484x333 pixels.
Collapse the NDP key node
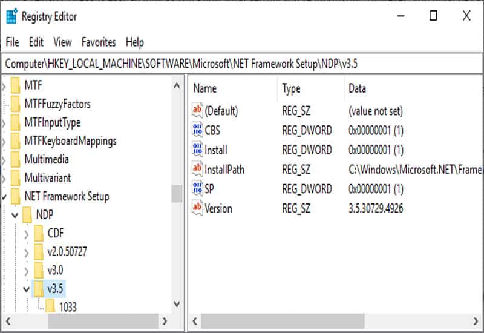coord(15,215)
